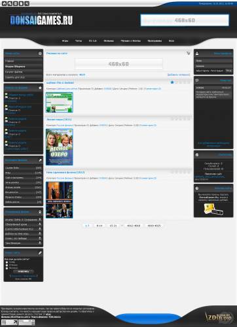Click the poll submit button
Viewport: 237px width, 327px height.
[24, 271]
